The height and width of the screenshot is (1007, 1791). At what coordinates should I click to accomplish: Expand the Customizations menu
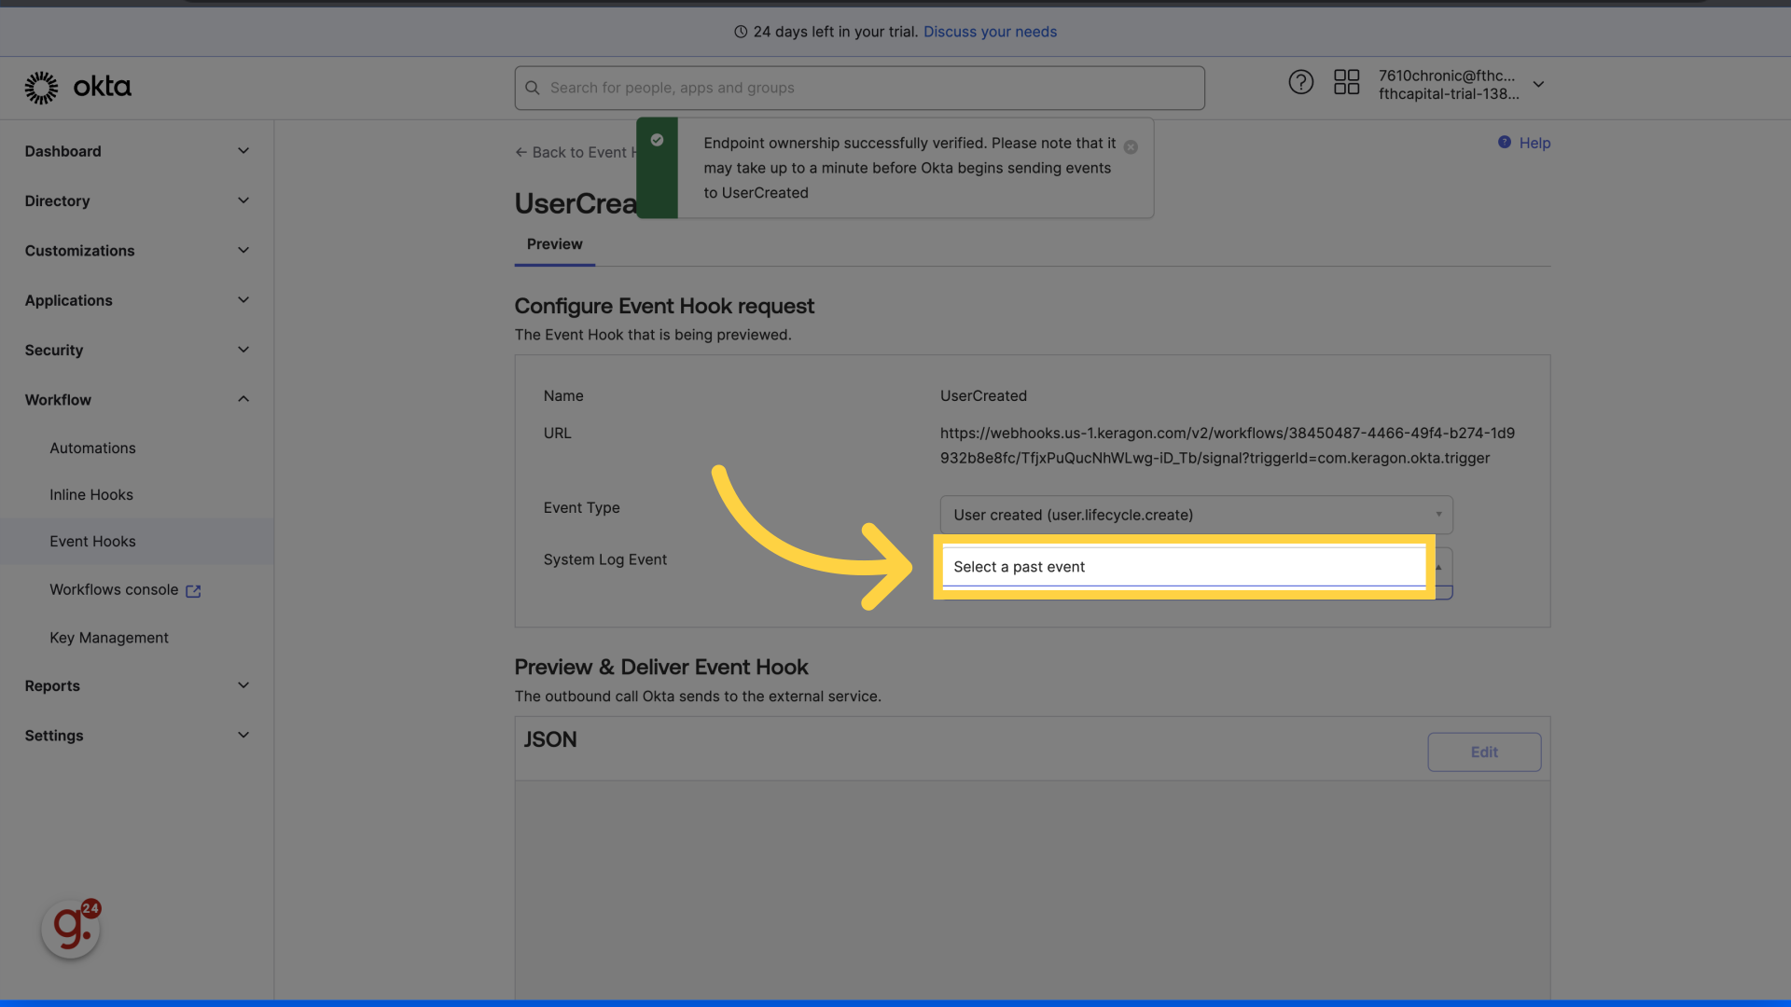click(136, 251)
